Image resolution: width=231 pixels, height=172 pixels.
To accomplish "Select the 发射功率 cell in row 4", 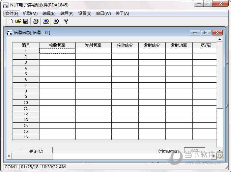I will point(179,68).
